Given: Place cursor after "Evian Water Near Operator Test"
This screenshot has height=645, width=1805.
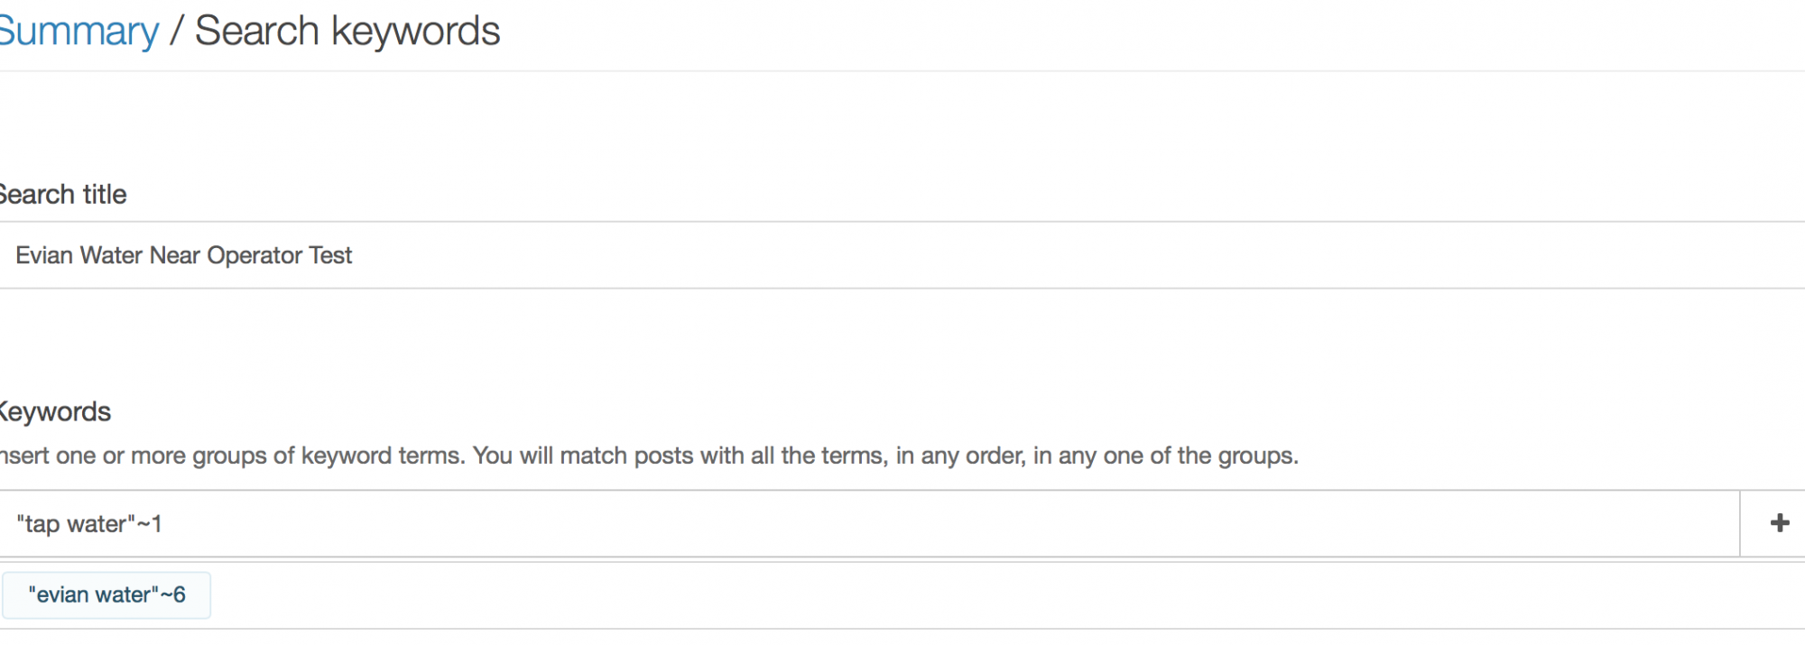Looking at the screenshot, I should pos(354,255).
